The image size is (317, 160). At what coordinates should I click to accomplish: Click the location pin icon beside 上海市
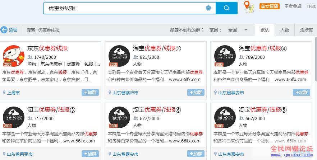4,93
